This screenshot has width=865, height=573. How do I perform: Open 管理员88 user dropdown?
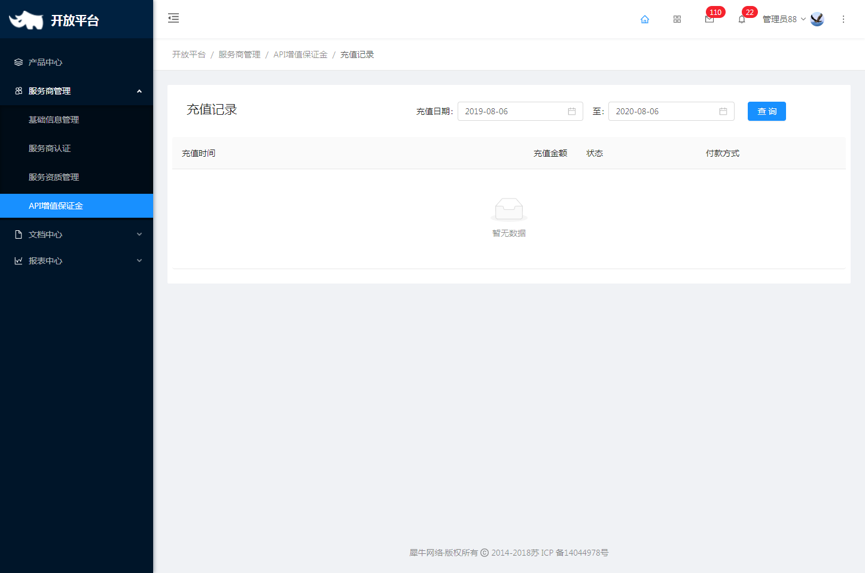click(x=784, y=19)
